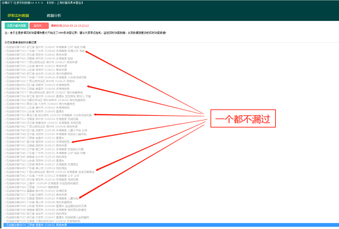Click the blue highlighted row at 15:04:51

[x=171, y=225]
